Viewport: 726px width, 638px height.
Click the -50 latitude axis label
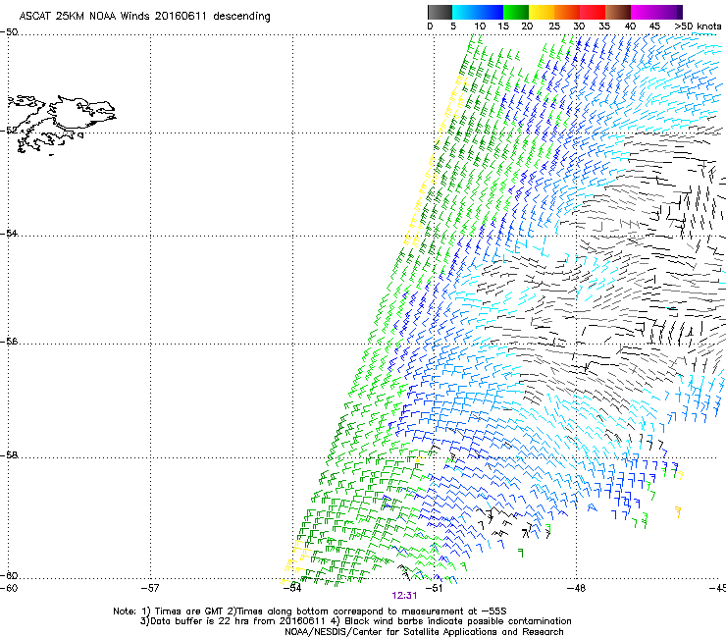[9, 32]
